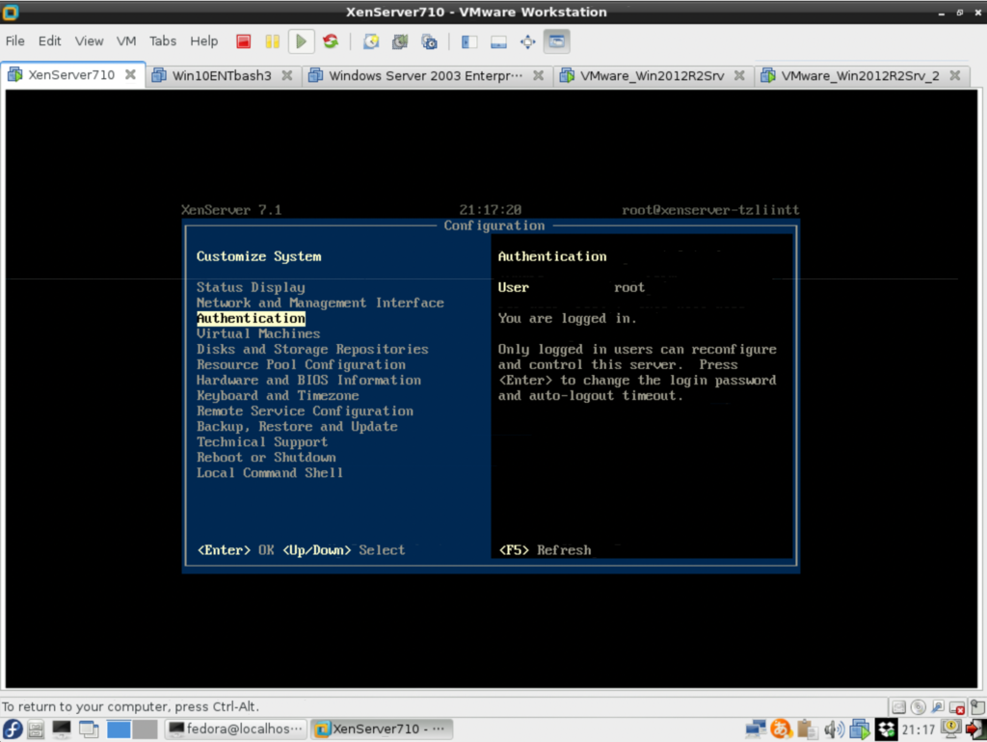Click the network tray icon

[x=756, y=729]
